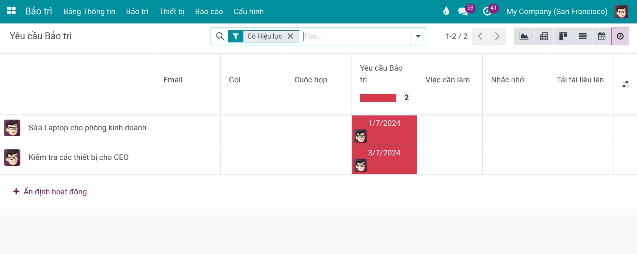Click the red Yêu cầu Bảo trì progress bar
637x254 pixels.
[x=378, y=98]
